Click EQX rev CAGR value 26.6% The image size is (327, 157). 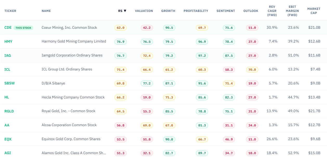[x=272, y=139]
